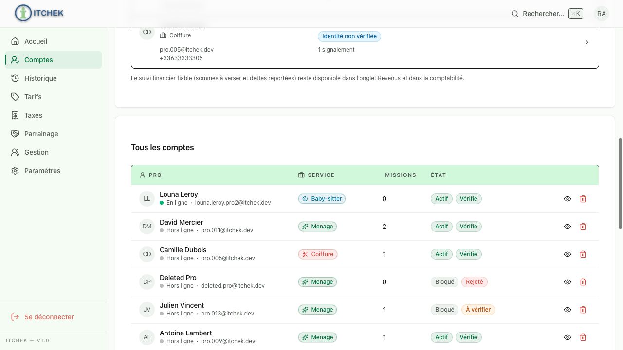Click the search magnifier icon

coord(515,14)
